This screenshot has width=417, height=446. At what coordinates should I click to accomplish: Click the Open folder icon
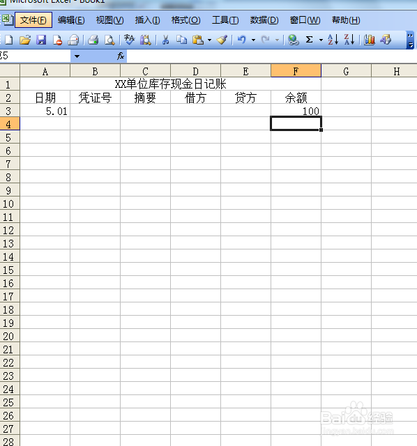25,40
